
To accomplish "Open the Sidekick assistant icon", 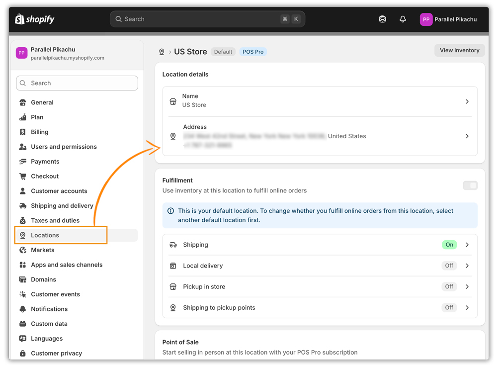I will [x=383, y=19].
